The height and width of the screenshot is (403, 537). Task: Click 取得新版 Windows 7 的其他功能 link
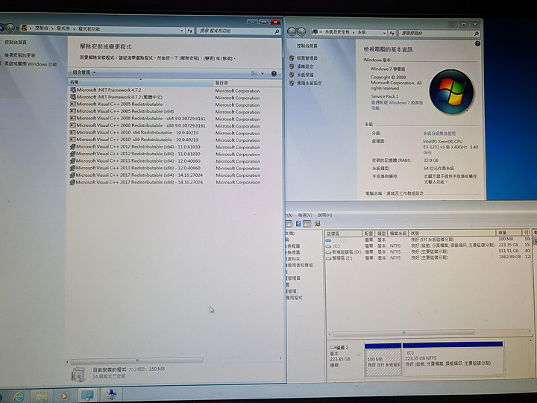(x=397, y=105)
